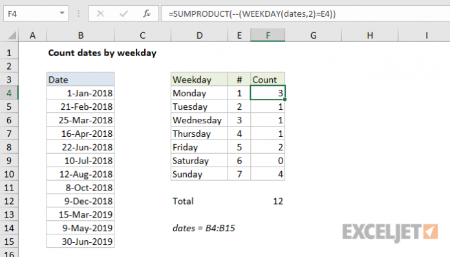Select row 4 header
Screen dimensions: 450x257
(9, 93)
